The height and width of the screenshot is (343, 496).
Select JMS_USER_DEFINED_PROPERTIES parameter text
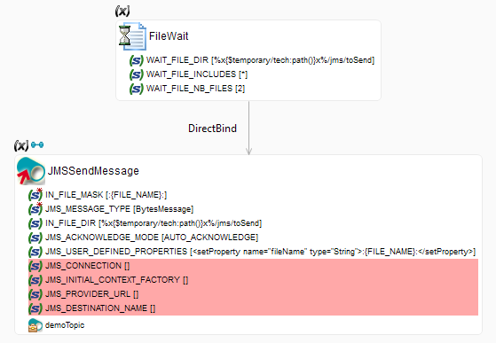point(260,252)
